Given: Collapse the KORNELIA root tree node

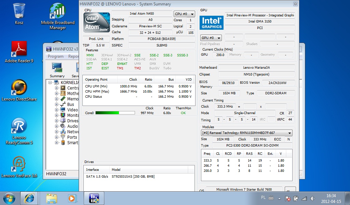Looking at the screenshot, I should point(50,83).
